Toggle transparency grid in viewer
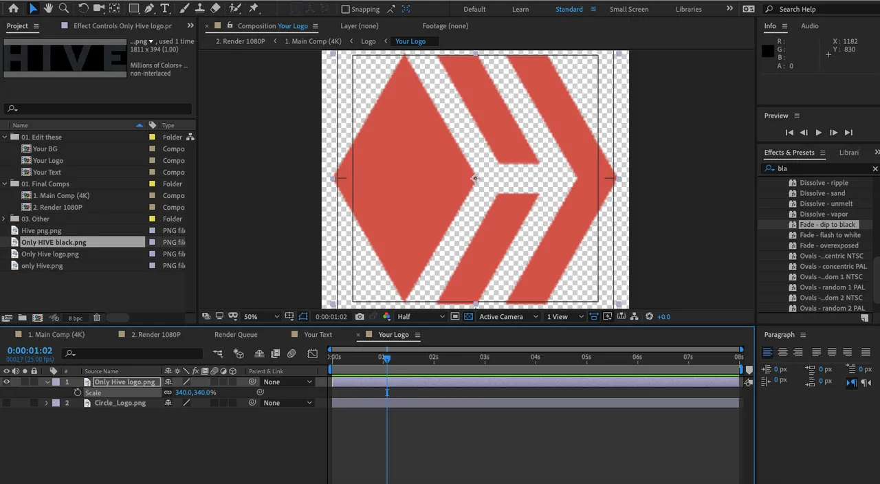Viewport: 880px width, 484px height. coord(468,317)
